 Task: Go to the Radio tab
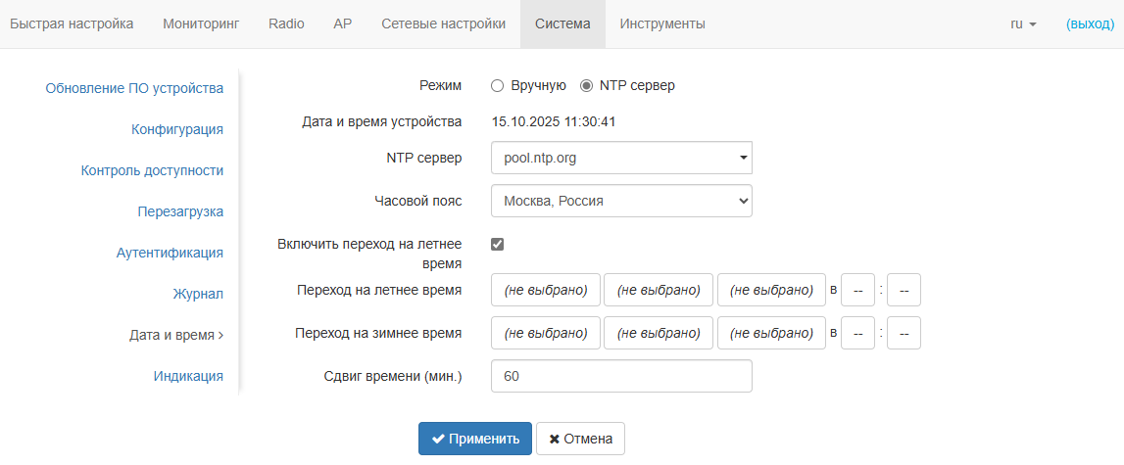pyautogui.click(x=286, y=23)
